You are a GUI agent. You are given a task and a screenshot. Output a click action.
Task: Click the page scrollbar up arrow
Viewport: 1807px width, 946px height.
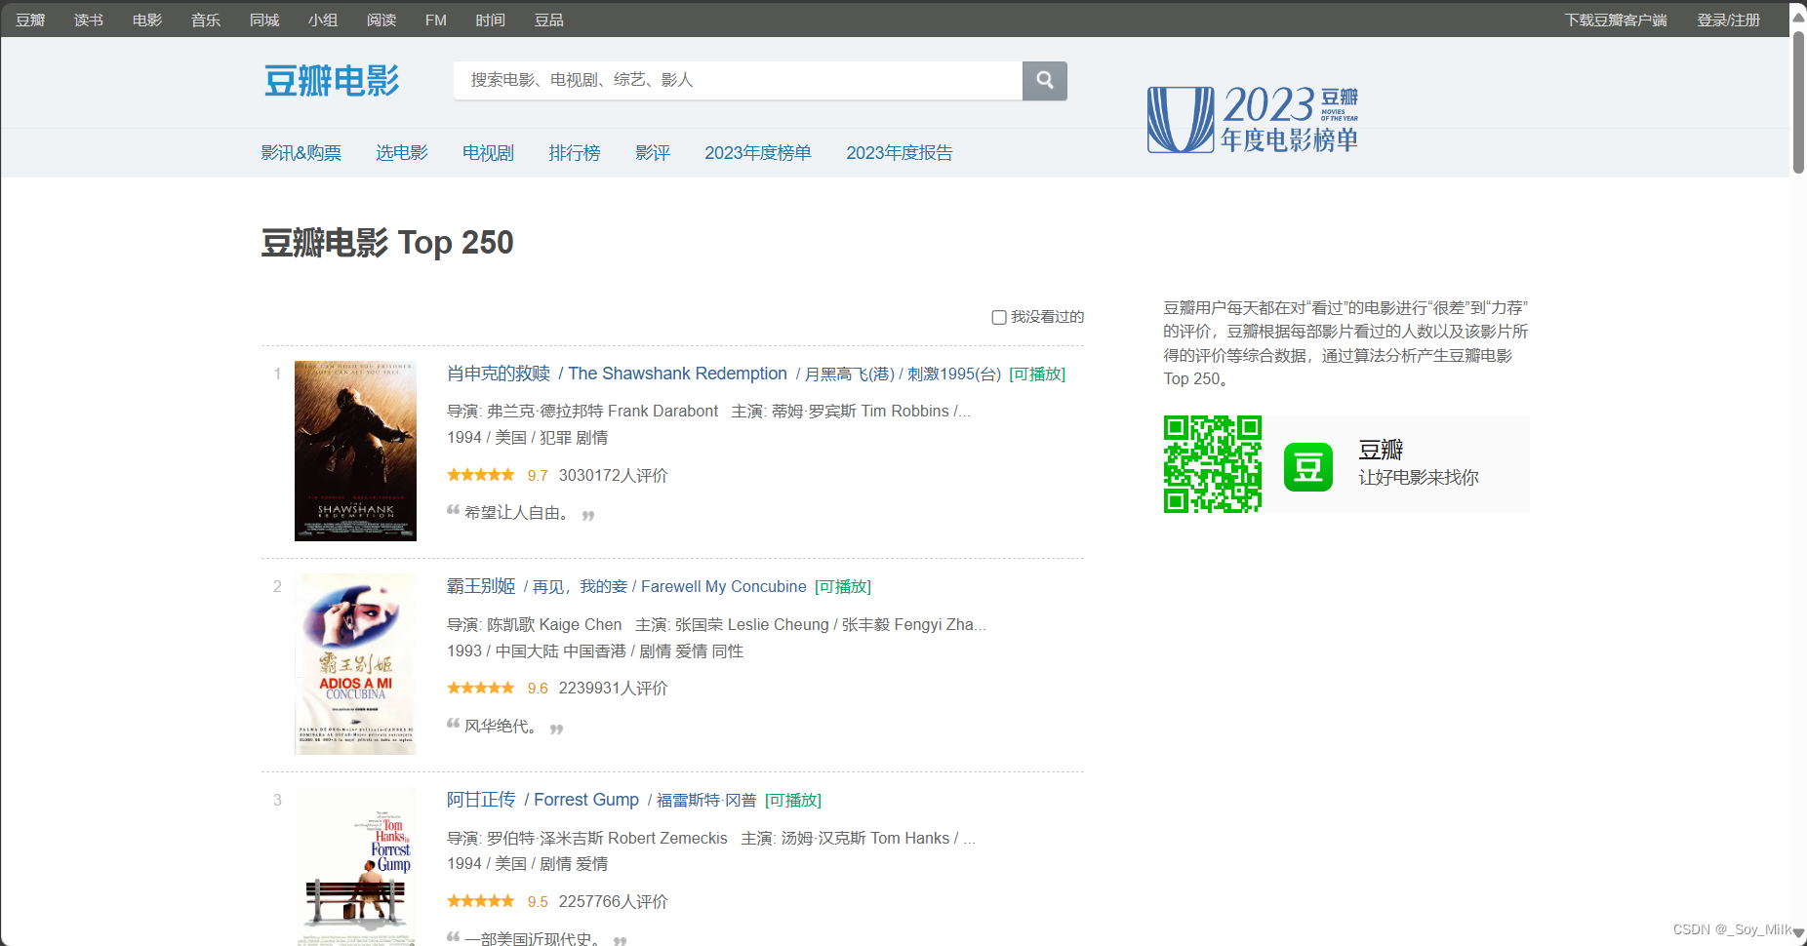click(x=1798, y=16)
